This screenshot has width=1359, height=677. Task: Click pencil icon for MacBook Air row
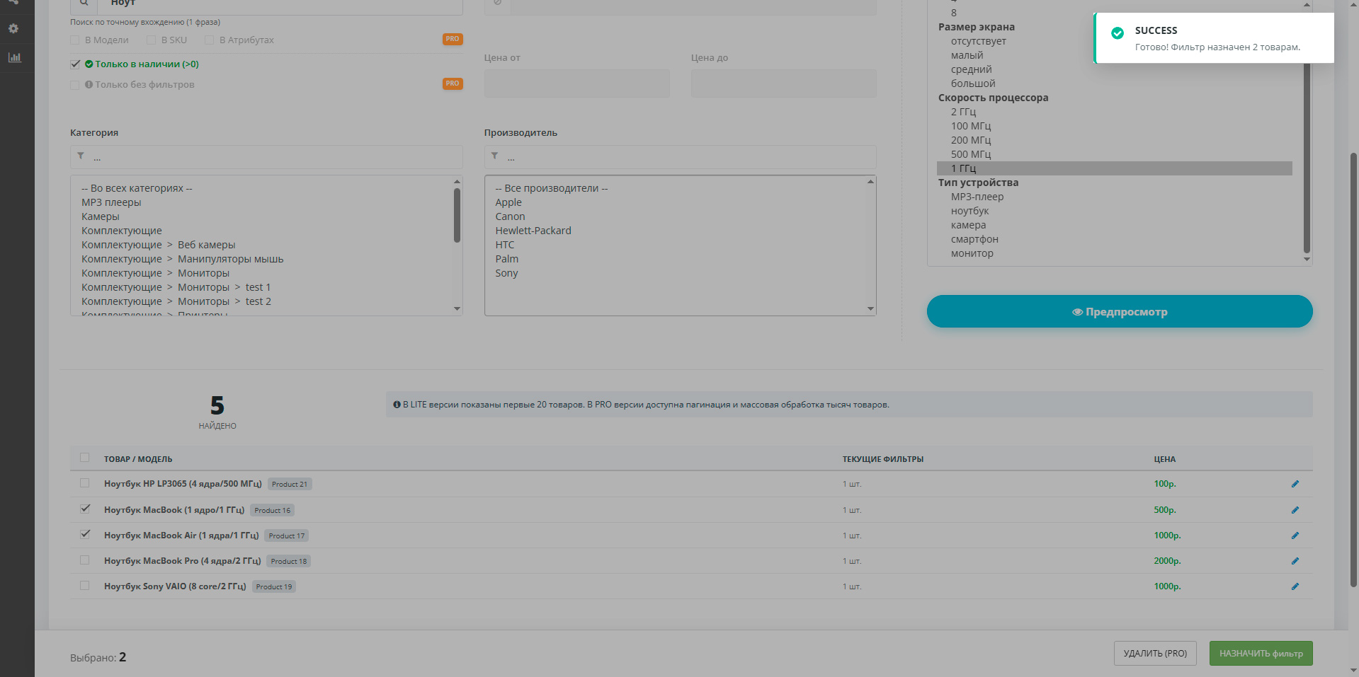(x=1295, y=536)
